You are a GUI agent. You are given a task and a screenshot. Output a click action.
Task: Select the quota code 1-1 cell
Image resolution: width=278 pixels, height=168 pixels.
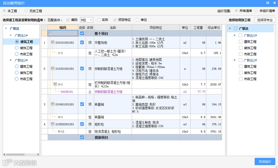(x=63, y=53)
